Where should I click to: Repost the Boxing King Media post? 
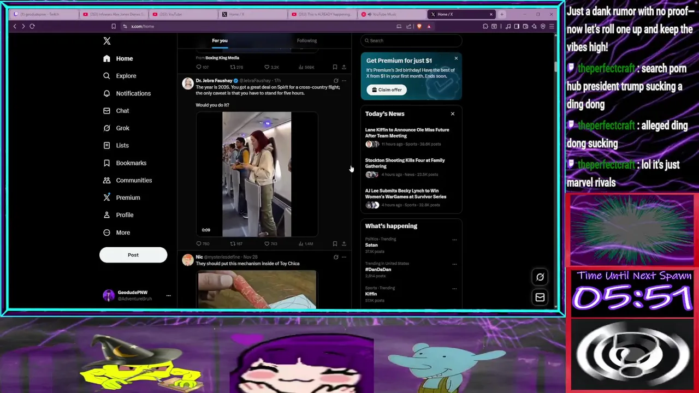236,67
